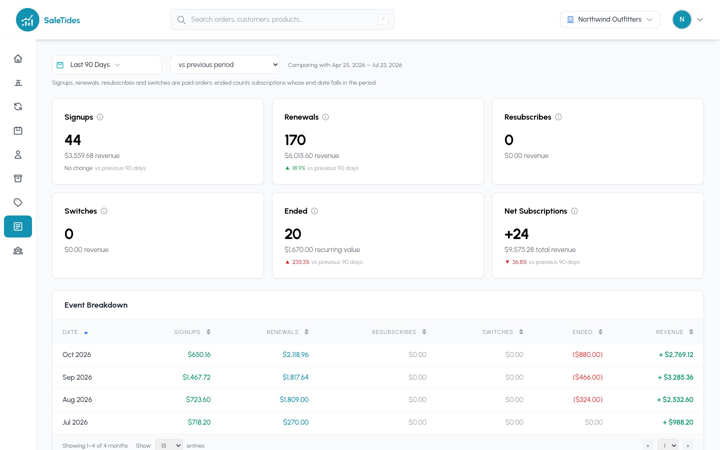720x450 pixels.
Task: Click the search magnifier icon
Action: pos(181,20)
